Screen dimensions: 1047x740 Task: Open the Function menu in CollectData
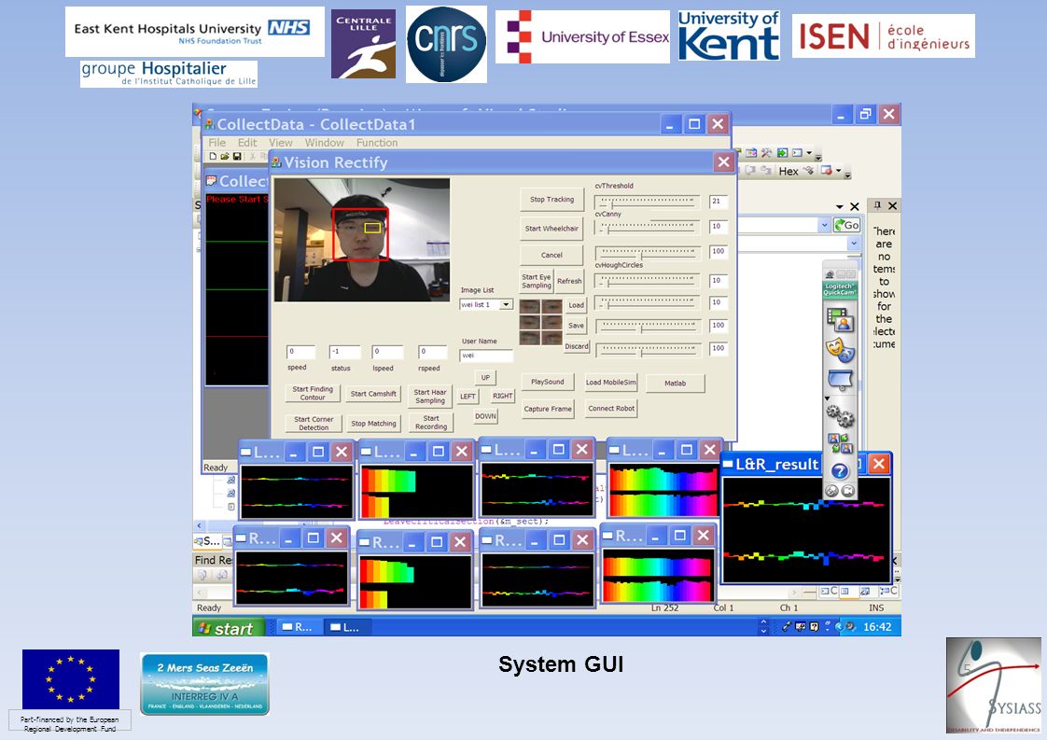(x=377, y=143)
